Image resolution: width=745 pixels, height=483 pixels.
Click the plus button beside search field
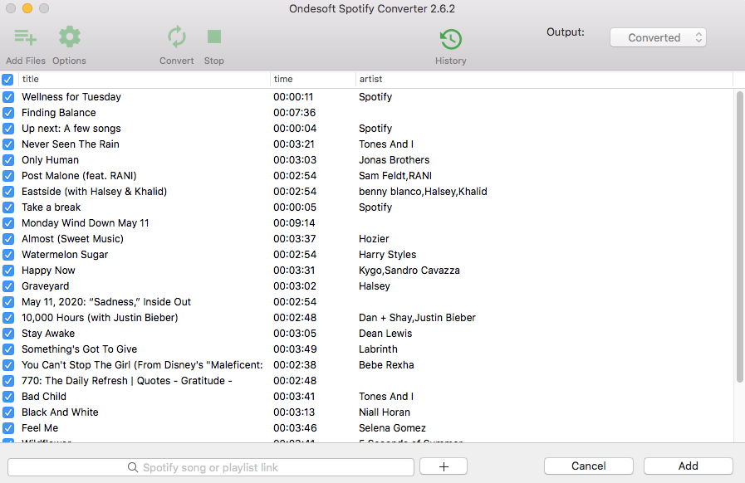coord(444,467)
